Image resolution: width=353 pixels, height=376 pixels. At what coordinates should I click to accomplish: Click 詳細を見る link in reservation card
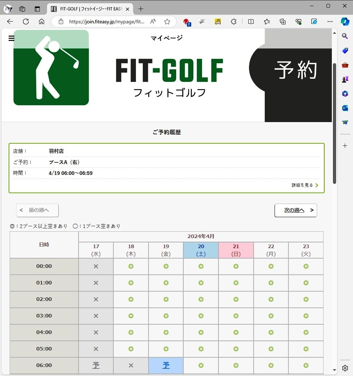click(x=305, y=185)
